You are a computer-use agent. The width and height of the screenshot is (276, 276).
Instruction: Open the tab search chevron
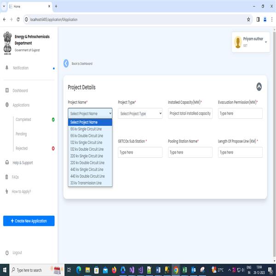click(x=4, y=6)
